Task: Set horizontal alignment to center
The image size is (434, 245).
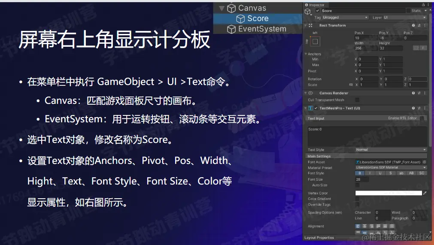Action: [365, 226]
